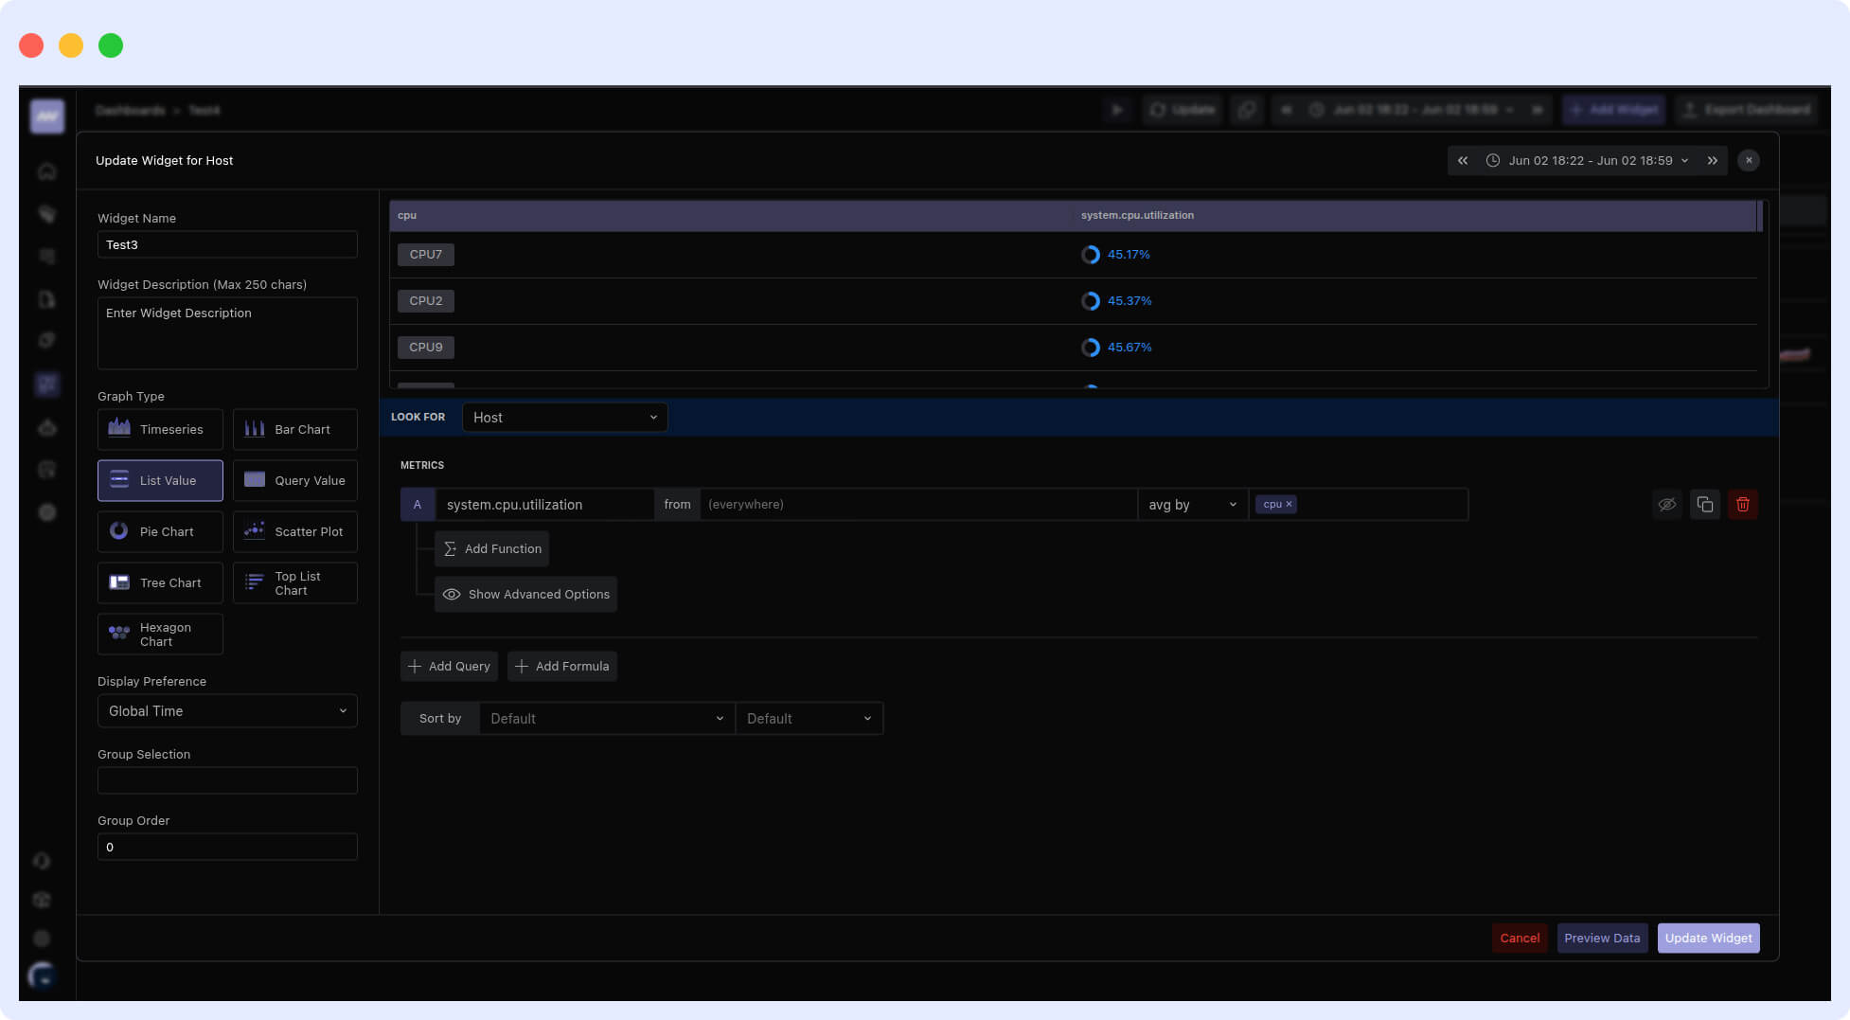Open the Global Time display preference dropdown
The height and width of the screenshot is (1020, 1850).
tap(227, 711)
